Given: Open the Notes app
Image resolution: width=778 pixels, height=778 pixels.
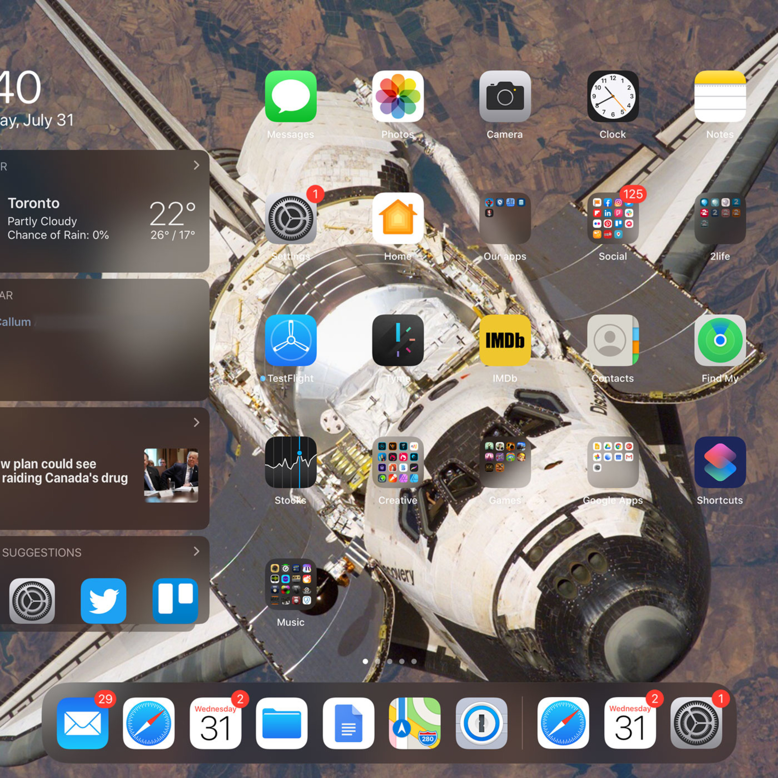Looking at the screenshot, I should [720, 97].
